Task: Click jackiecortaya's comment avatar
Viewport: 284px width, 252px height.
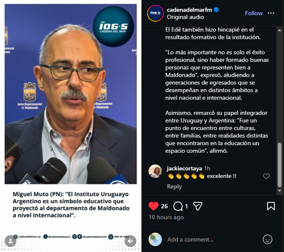Action: 155,171
